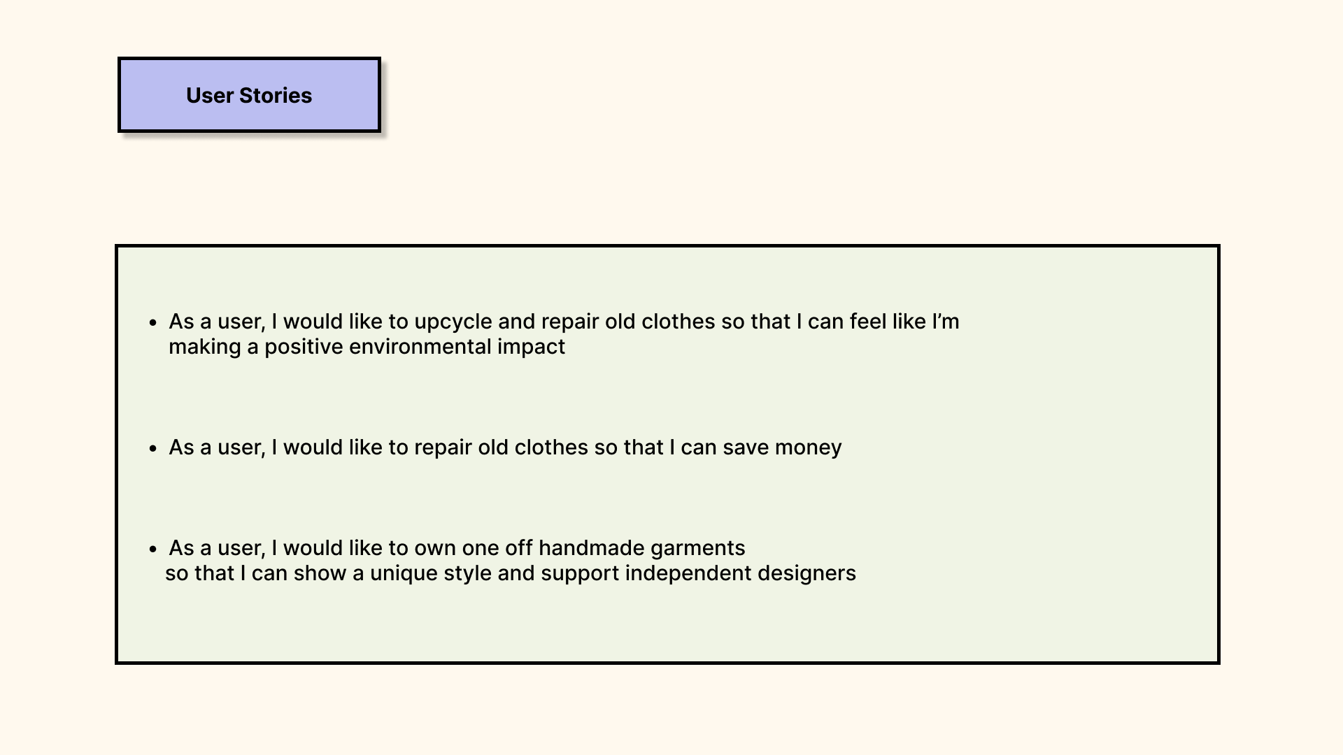Click the word "I'm" ending the first line
Image resolution: width=1343 pixels, height=755 pixels.
945,322
